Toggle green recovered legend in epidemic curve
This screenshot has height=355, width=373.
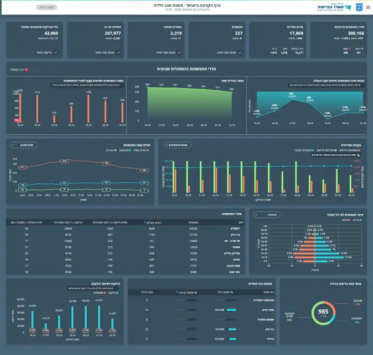[x=327, y=150]
